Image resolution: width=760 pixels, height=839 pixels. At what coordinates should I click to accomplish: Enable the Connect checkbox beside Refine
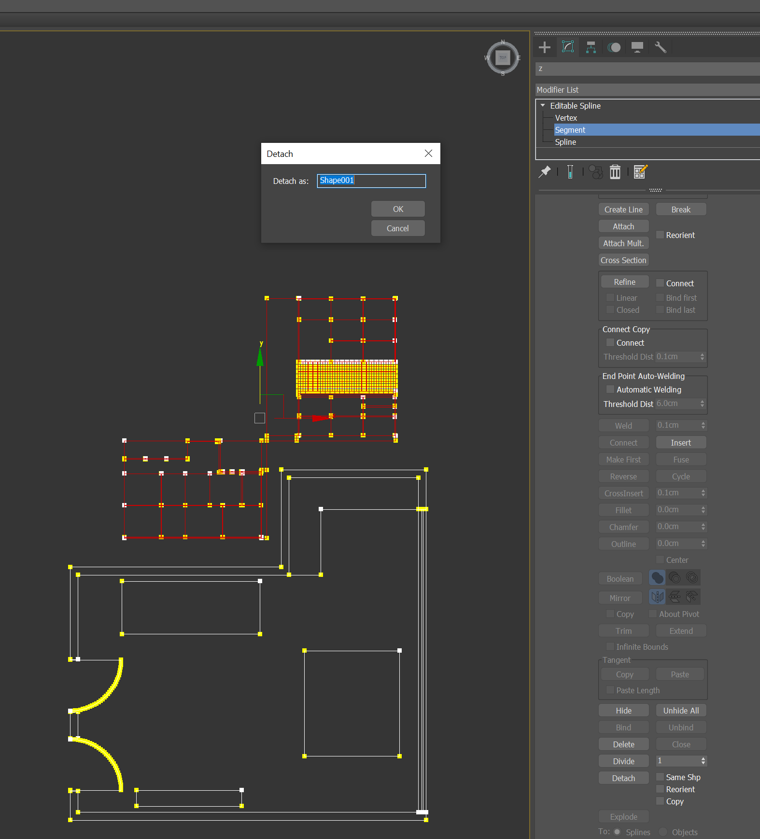pyautogui.click(x=660, y=283)
